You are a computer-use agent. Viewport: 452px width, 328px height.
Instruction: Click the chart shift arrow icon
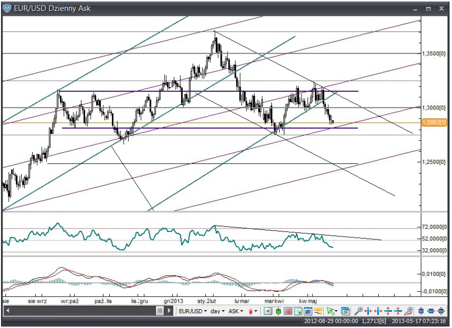point(267,311)
